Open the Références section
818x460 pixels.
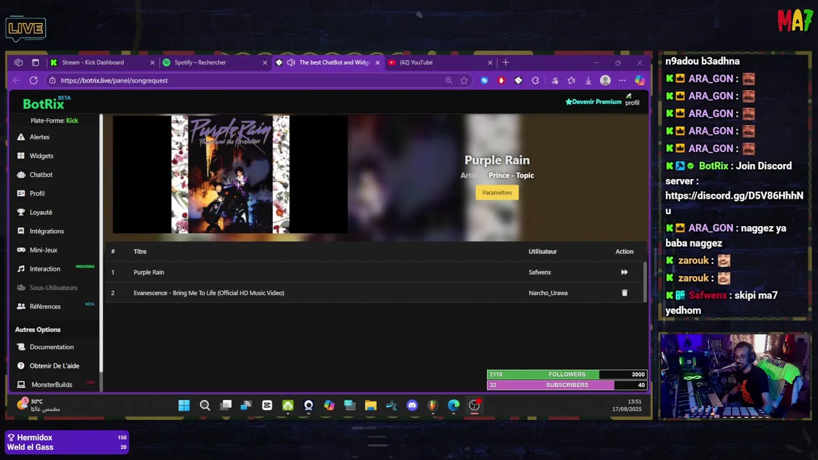(x=45, y=307)
